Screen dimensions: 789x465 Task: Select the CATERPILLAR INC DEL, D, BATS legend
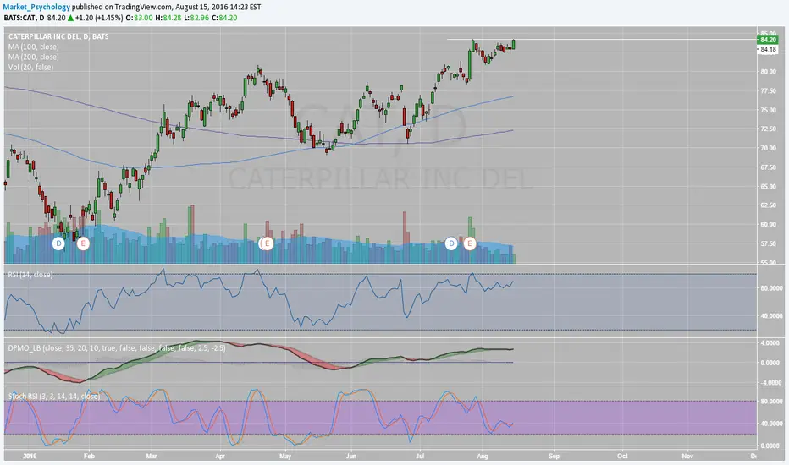tap(58, 36)
